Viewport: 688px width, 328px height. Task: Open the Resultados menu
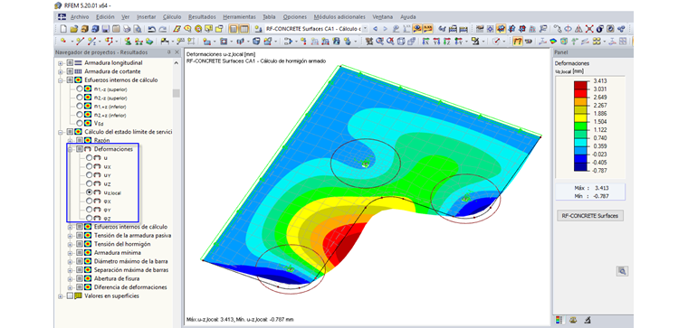202,16
